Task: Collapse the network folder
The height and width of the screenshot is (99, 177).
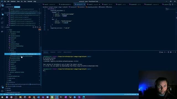Action: [x=9, y=50]
